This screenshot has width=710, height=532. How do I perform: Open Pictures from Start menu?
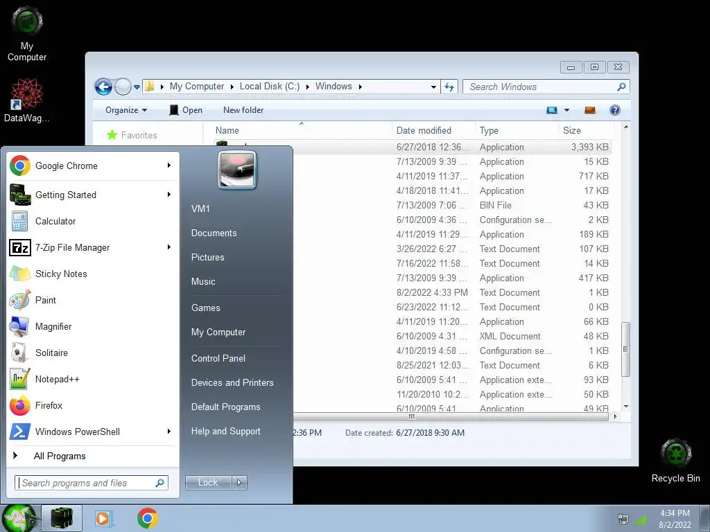tap(208, 257)
